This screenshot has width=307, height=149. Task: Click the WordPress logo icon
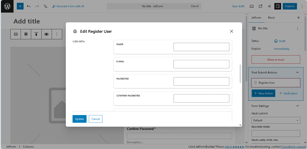[x=7, y=6]
